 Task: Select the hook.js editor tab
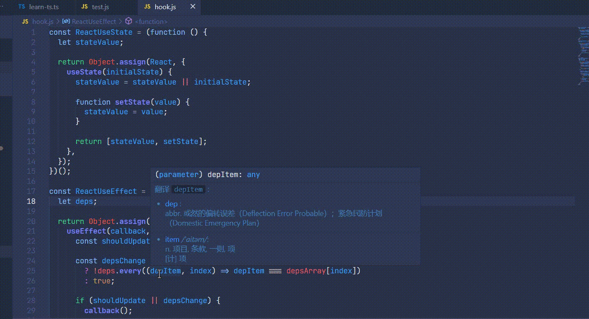[x=169, y=7]
